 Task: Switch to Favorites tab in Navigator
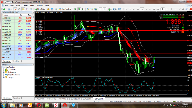coord(17,98)
